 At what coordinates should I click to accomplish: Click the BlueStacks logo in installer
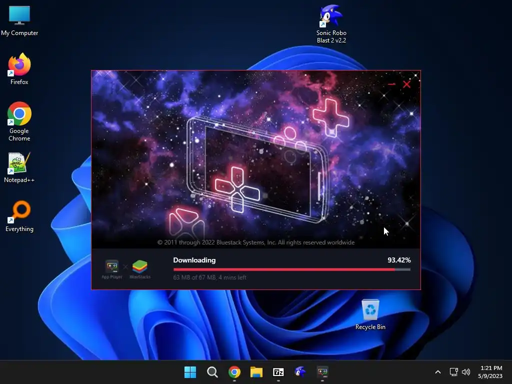[x=140, y=269]
